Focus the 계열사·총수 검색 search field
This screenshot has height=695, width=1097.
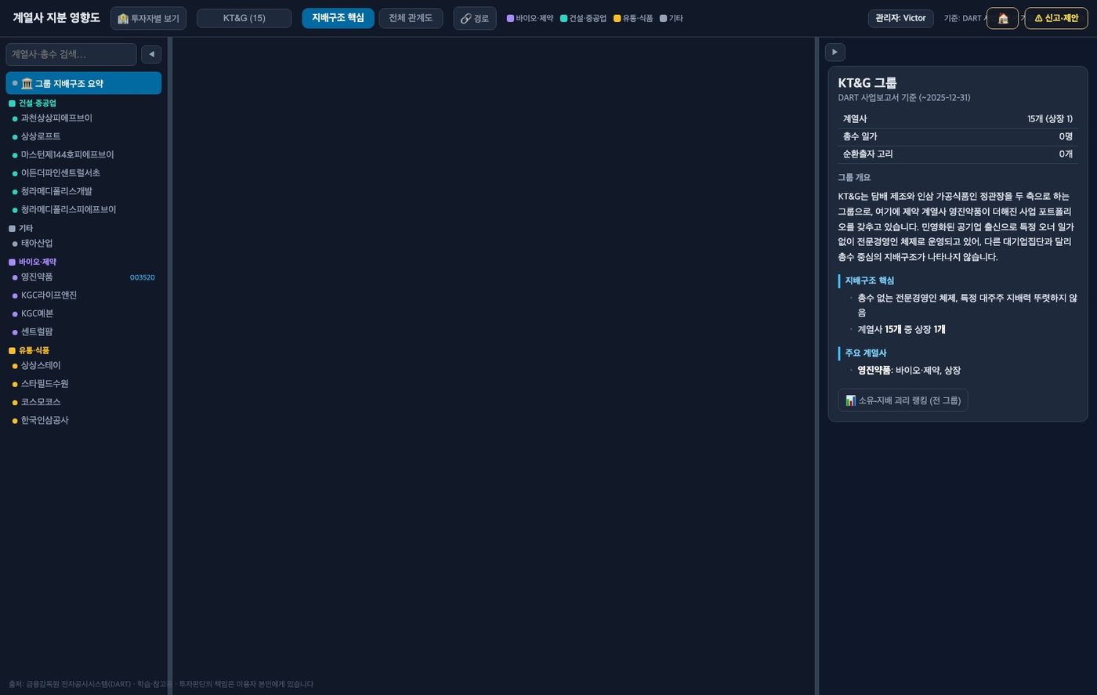tap(71, 54)
